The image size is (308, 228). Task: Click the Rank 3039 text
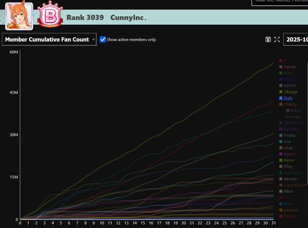(85, 17)
